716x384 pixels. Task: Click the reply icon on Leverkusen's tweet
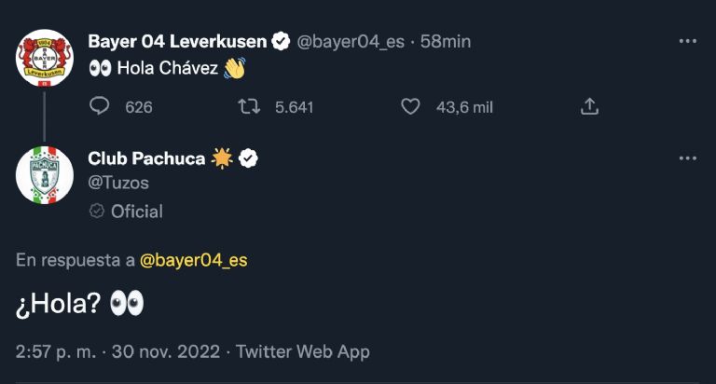point(99,106)
